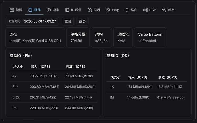Click the 磁盘IO (Fio) panel title

coord(21,56)
